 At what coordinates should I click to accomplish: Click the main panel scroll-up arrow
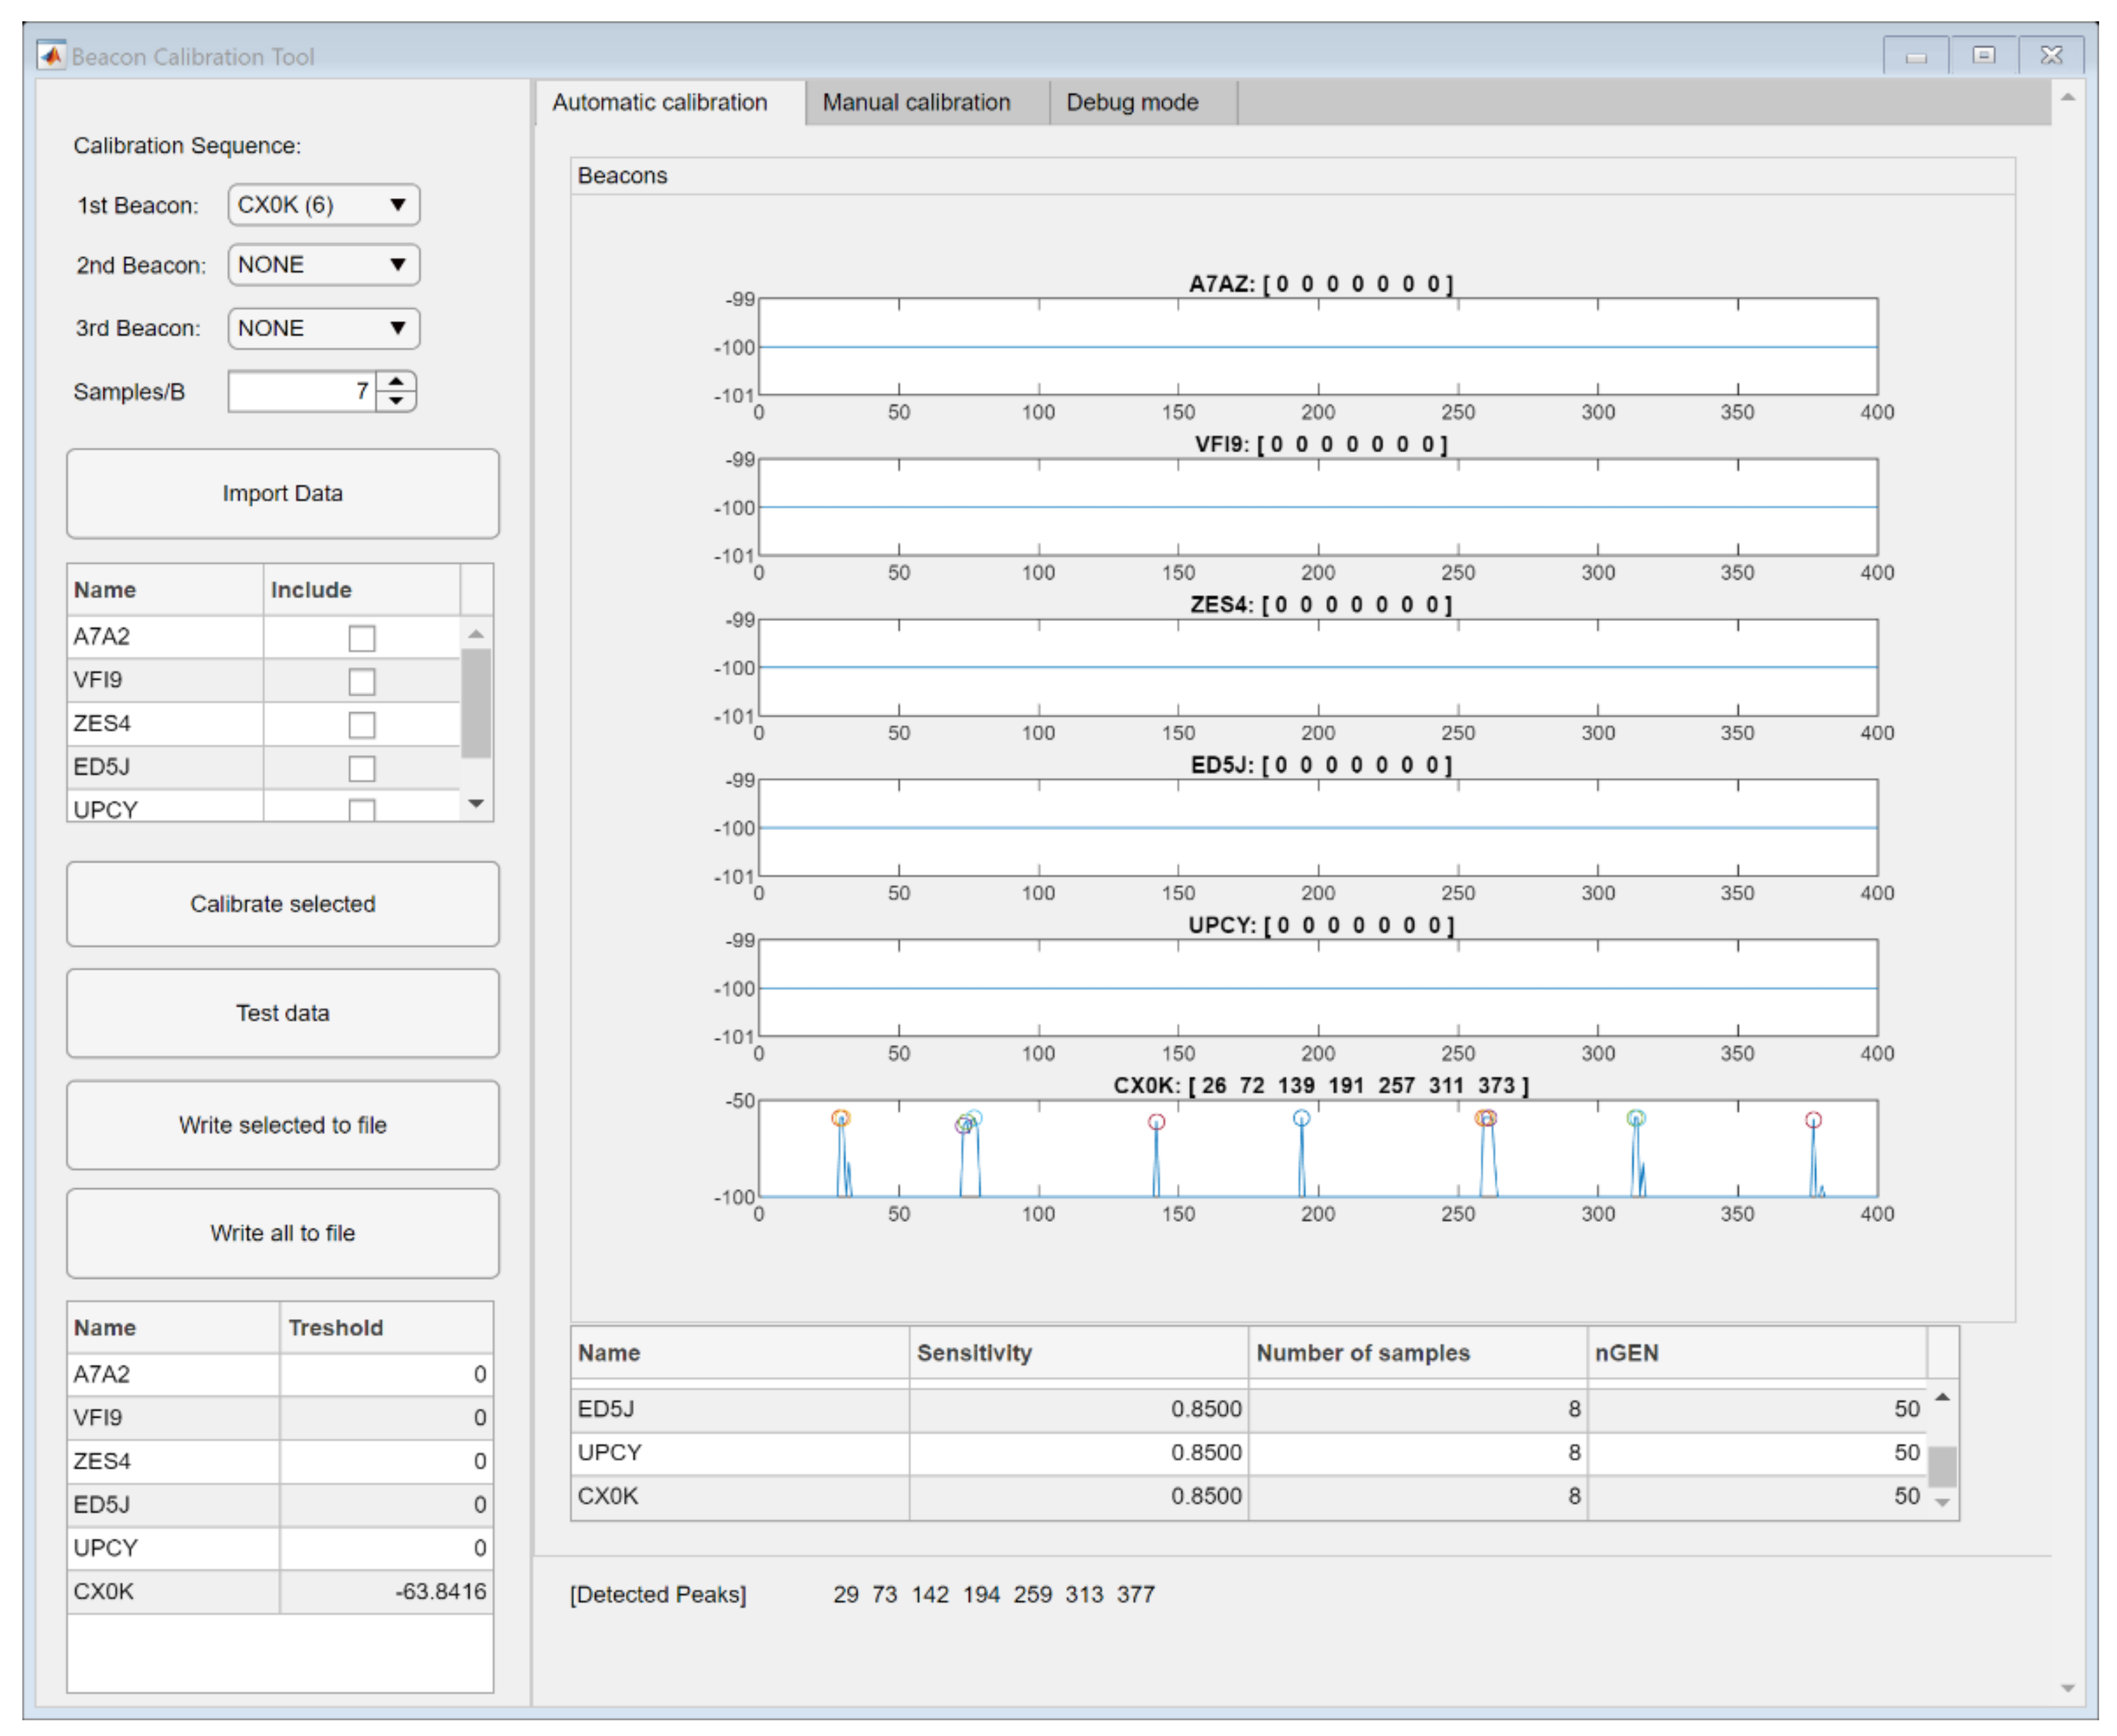click(x=2067, y=98)
